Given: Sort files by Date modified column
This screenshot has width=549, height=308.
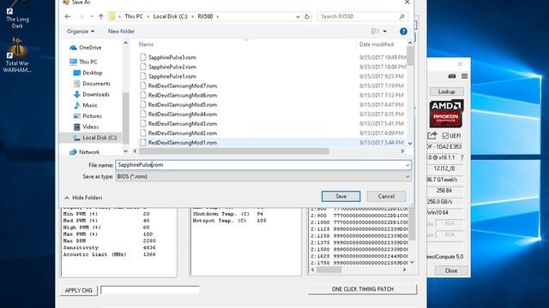Looking at the screenshot, I should click(x=376, y=44).
